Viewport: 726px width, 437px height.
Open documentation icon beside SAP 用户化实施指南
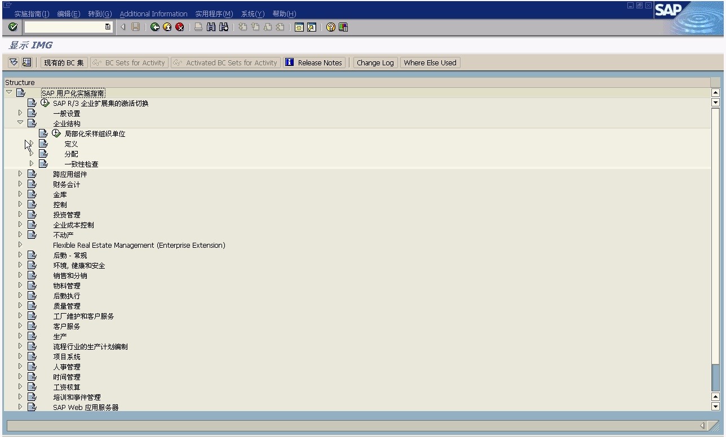point(21,93)
